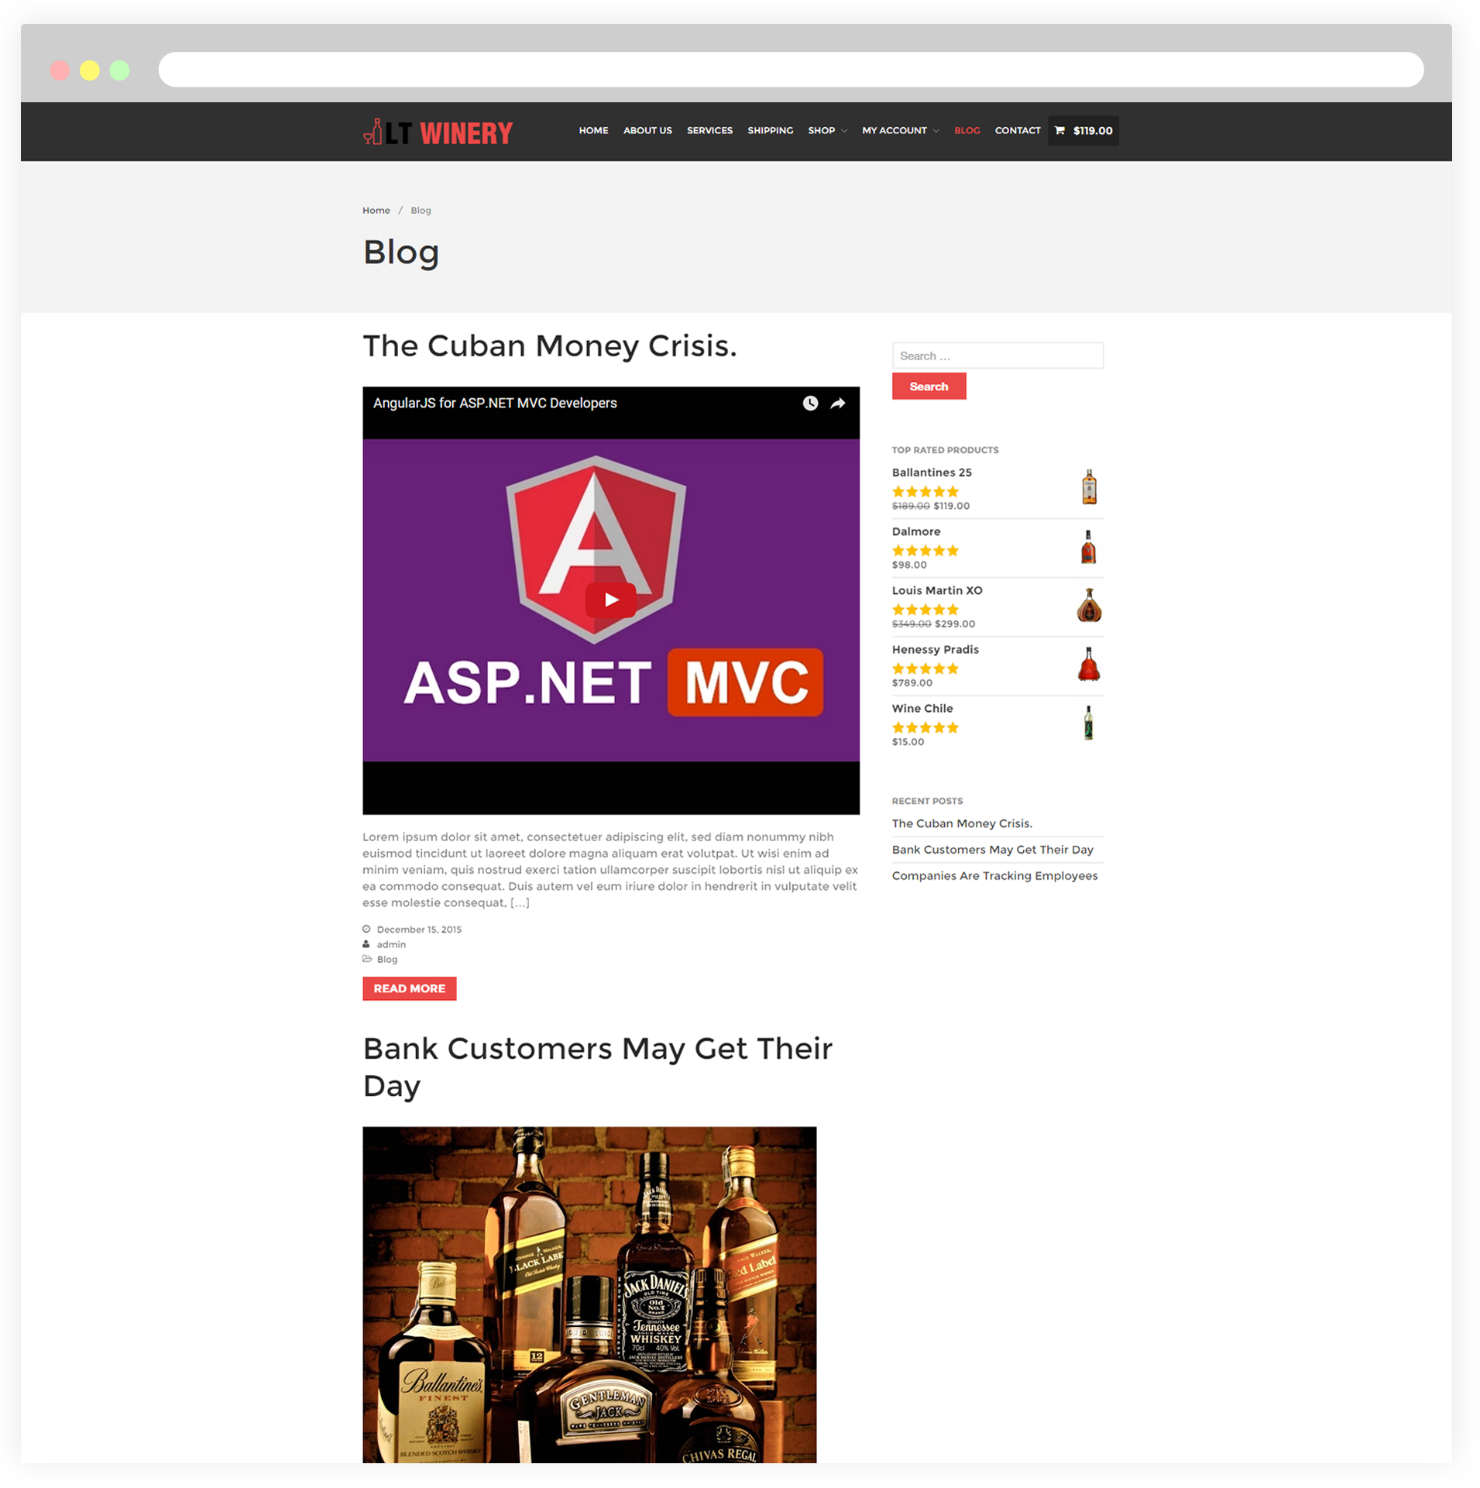Click the Ballantines 25 star rating
Viewport: 1480px width, 1488px height.
tap(925, 492)
